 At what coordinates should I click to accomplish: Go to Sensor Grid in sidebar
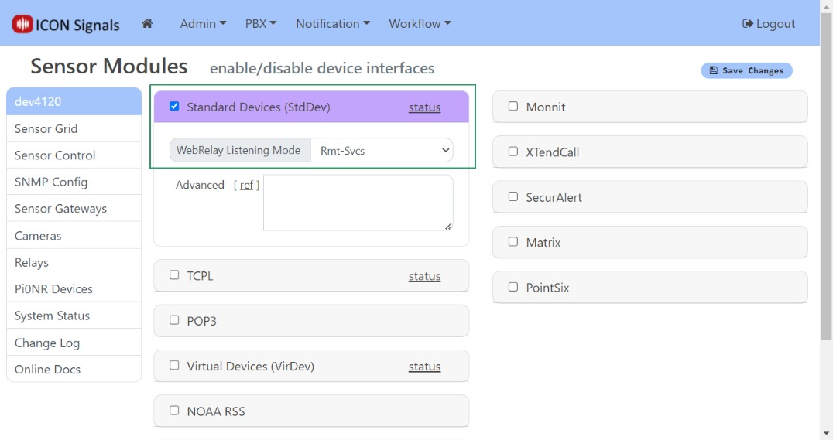click(x=46, y=129)
